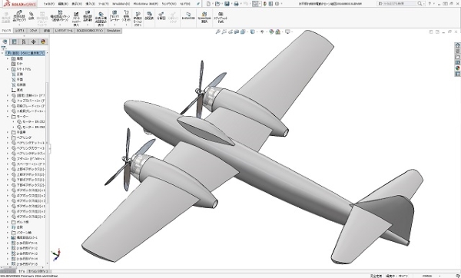Click the Rebuild traffic-light icon

point(265,4)
